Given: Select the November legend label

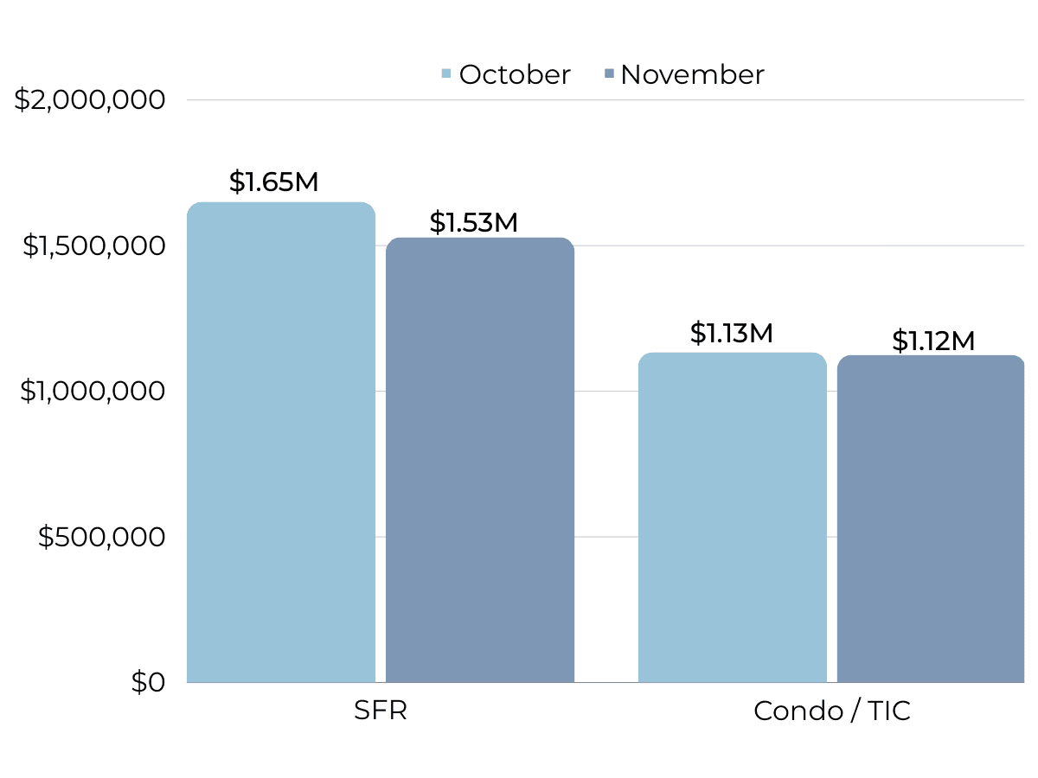Looking at the screenshot, I should [692, 74].
